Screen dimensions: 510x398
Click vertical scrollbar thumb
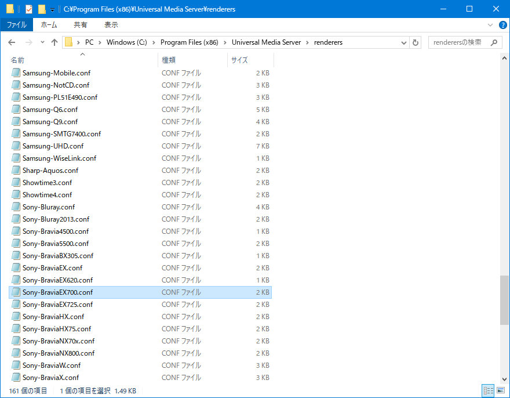[504, 300]
